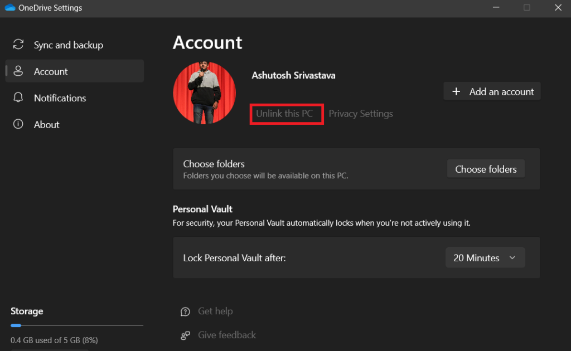
Task: Click the Get help question icon
Action: pos(186,311)
